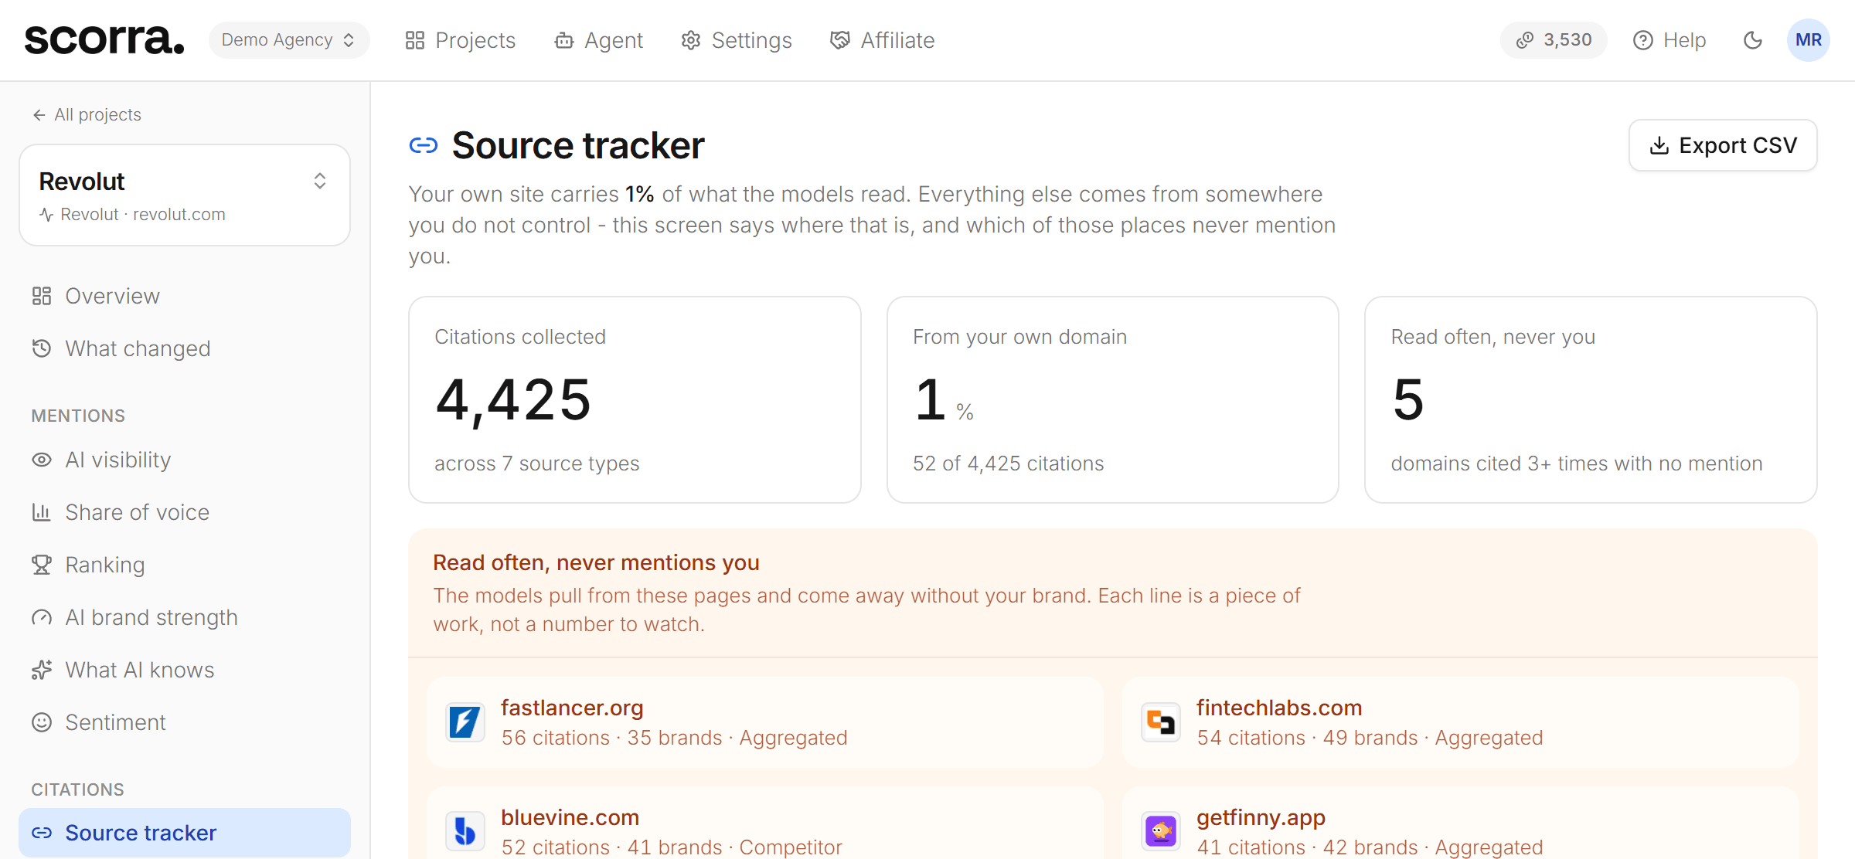Click the Ranking trophy icon
The width and height of the screenshot is (1855, 859).
(x=42, y=565)
